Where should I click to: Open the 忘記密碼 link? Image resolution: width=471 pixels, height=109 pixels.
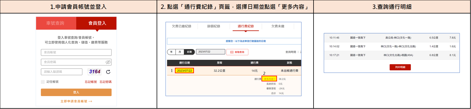click(106, 82)
